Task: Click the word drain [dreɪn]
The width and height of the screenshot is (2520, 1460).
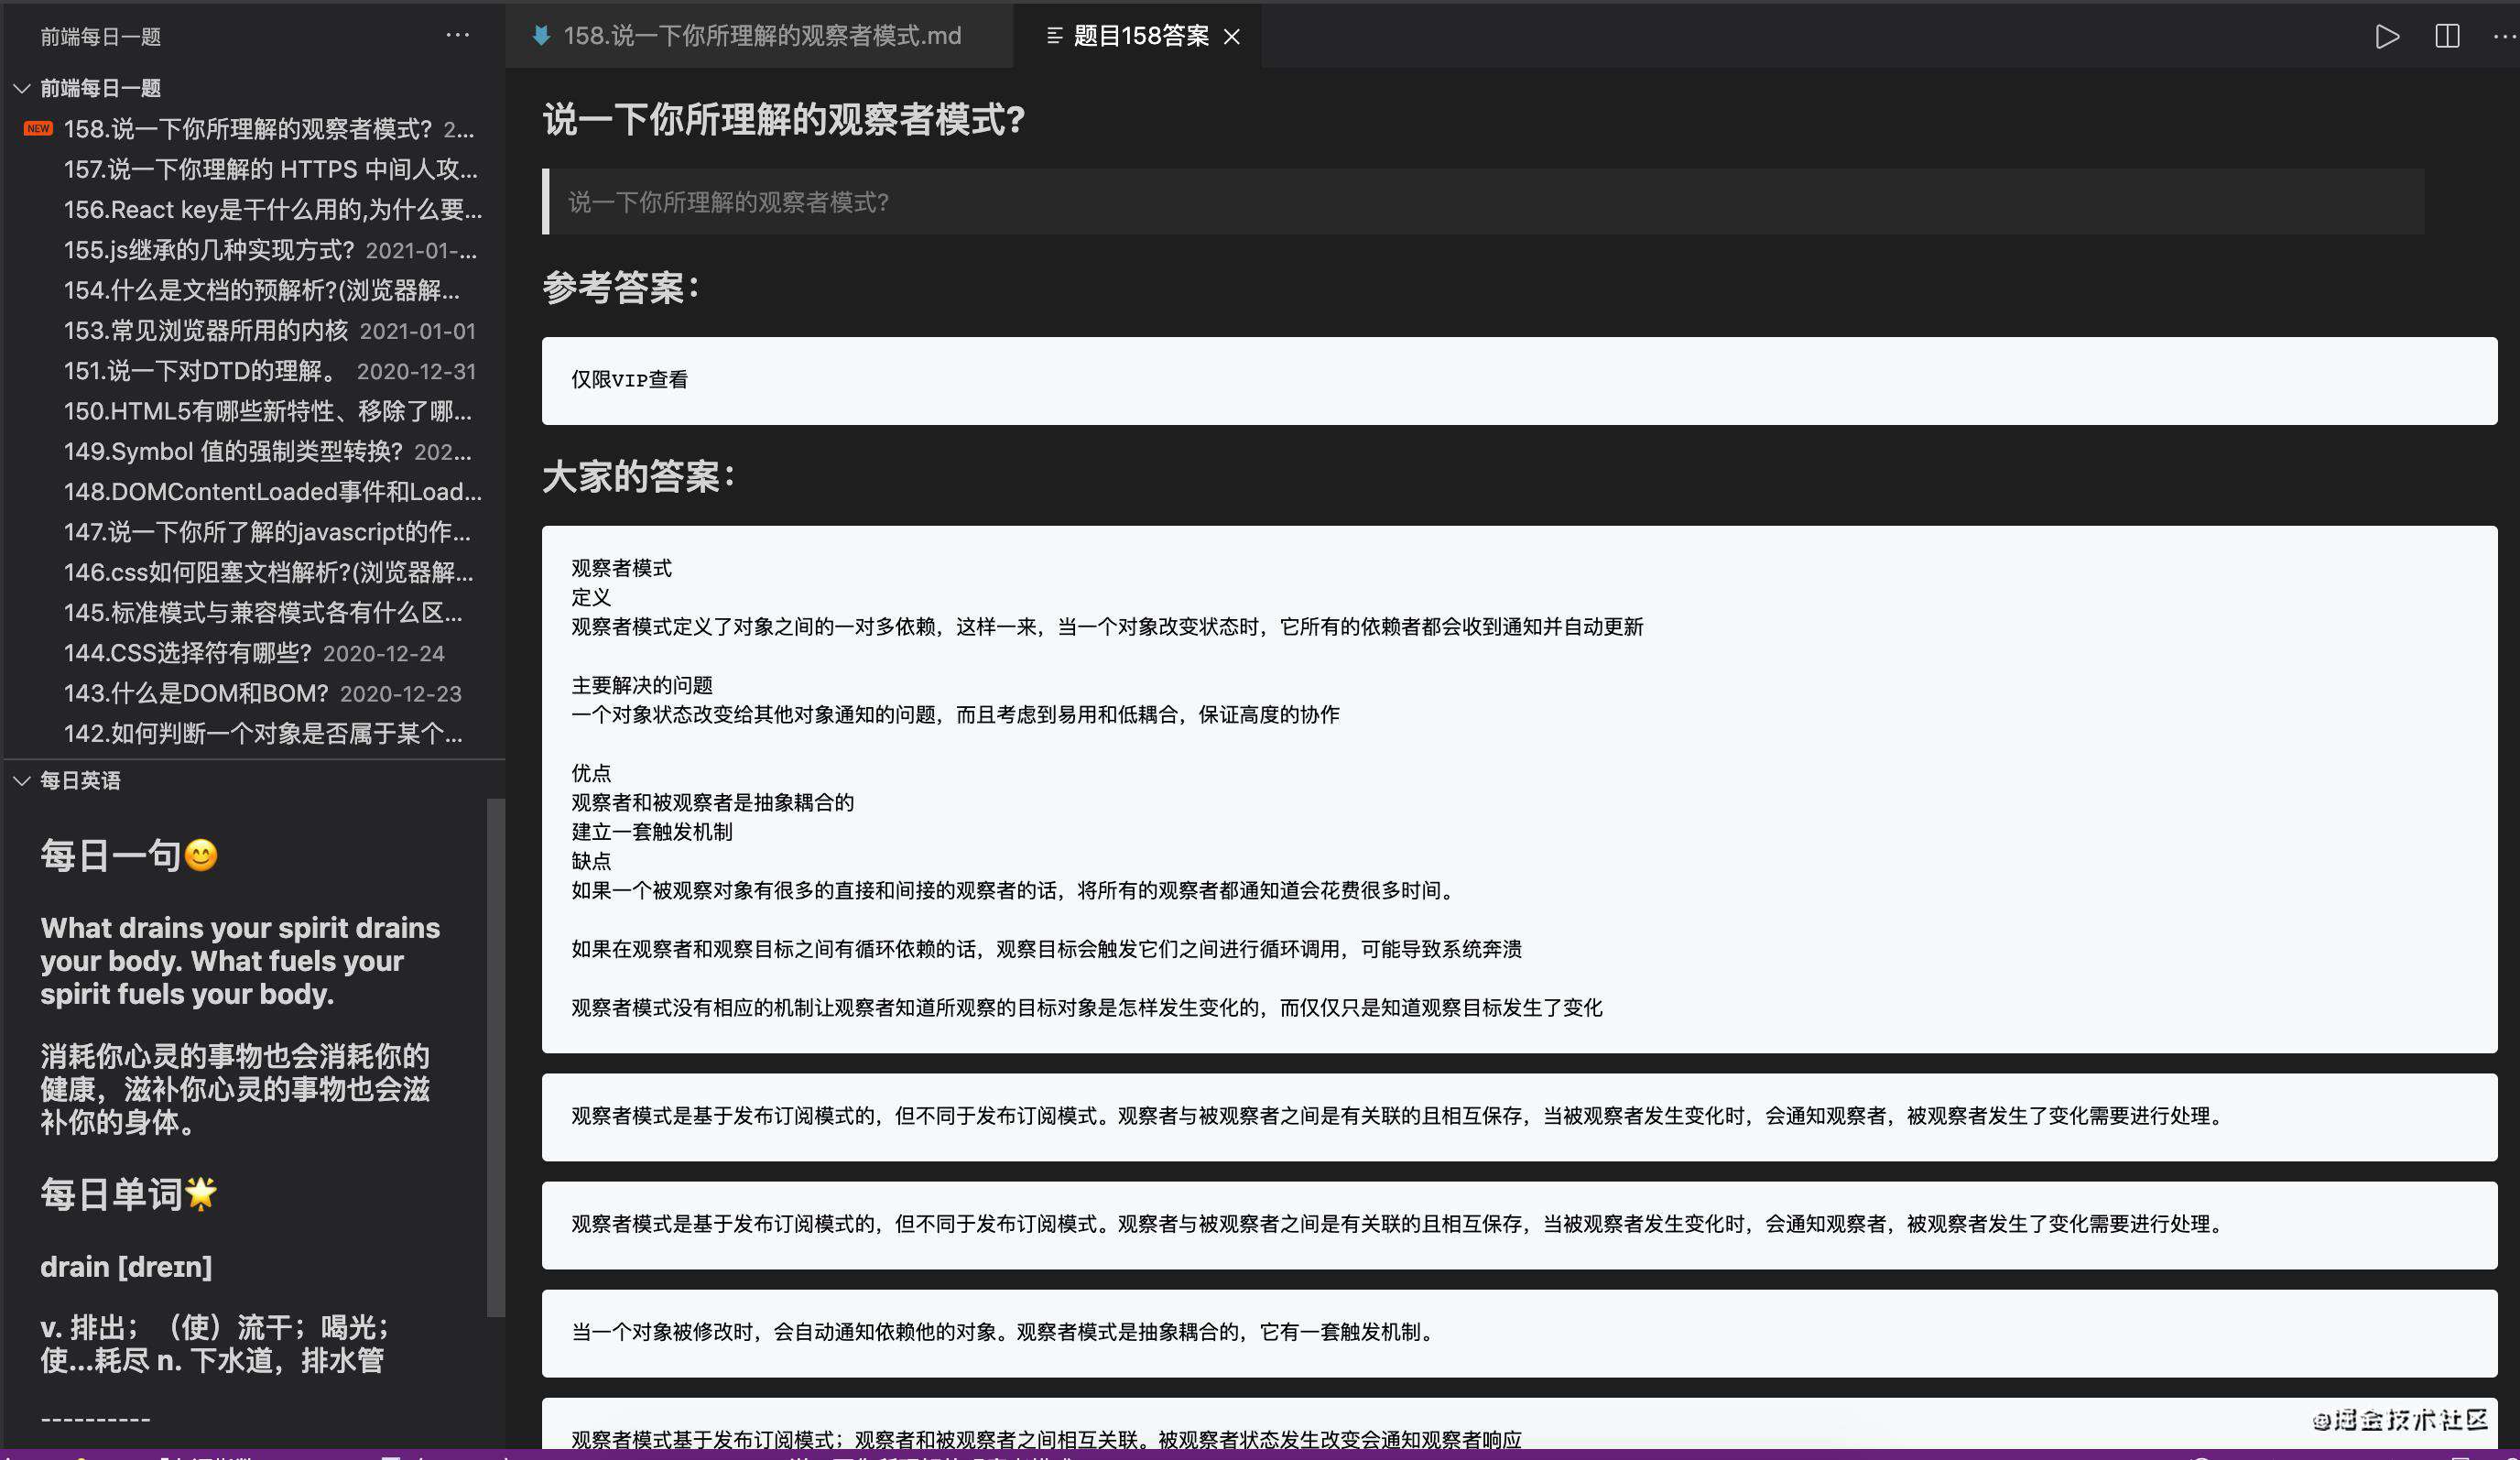Action: pyautogui.click(x=126, y=1267)
